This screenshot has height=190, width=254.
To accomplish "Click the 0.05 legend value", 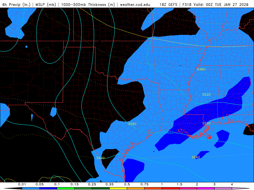I will 39,184.
